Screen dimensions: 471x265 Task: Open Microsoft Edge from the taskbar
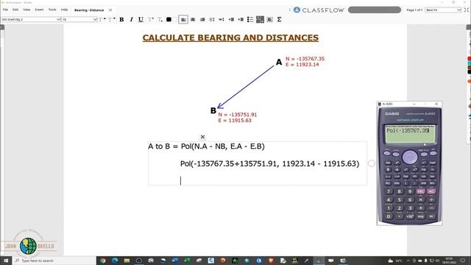coord(115,261)
